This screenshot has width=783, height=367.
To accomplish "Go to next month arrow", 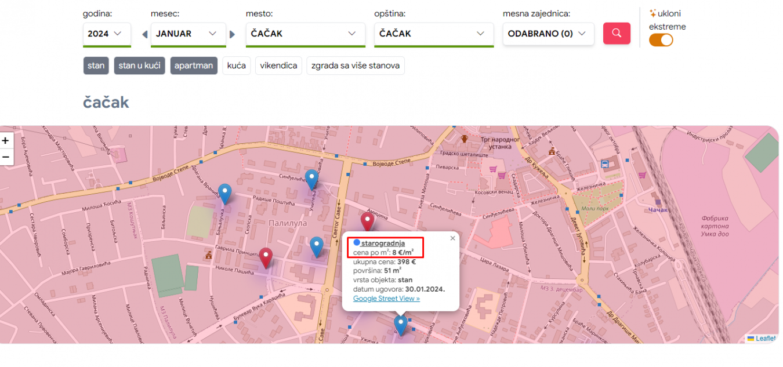I will [233, 34].
